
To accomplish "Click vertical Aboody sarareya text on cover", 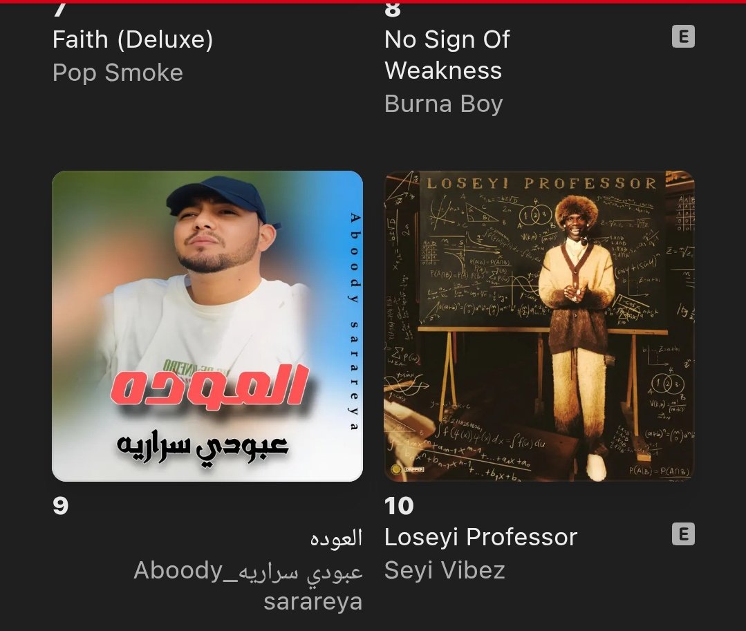I will (355, 322).
